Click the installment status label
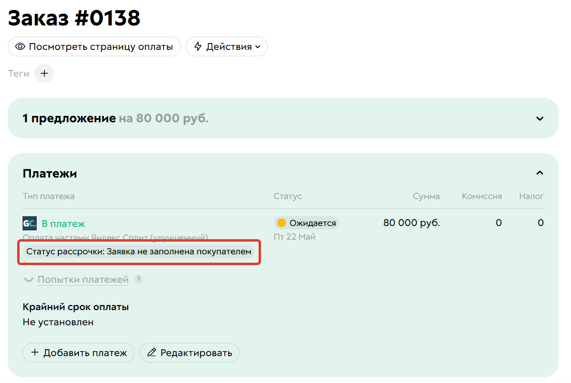This screenshot has width=571, height=383. pyautogui.click(x=139, y=252)
